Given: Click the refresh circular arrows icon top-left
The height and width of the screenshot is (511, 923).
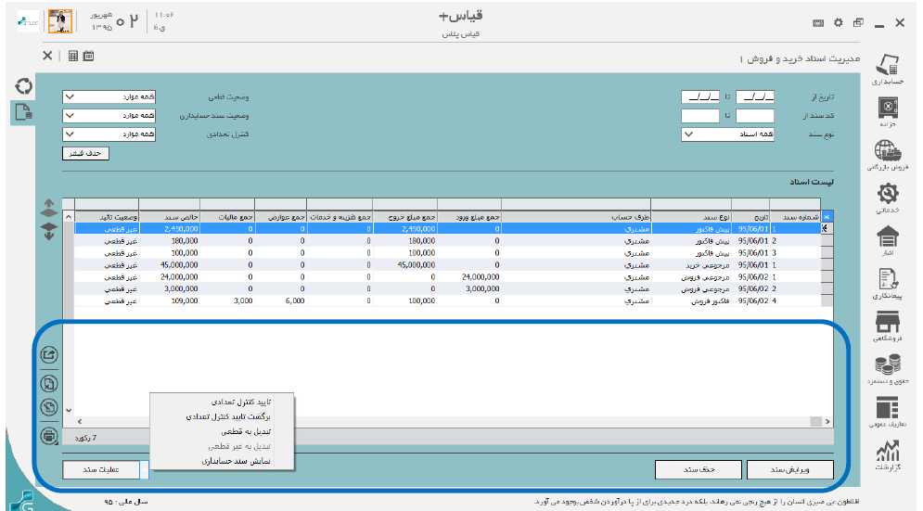Looking at the screenshot, I should tap(24, 87).
